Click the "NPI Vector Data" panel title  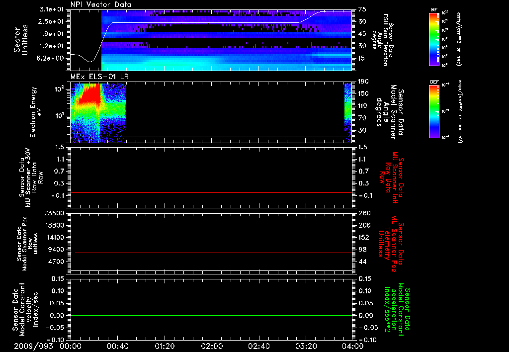(x=101, y=4)
